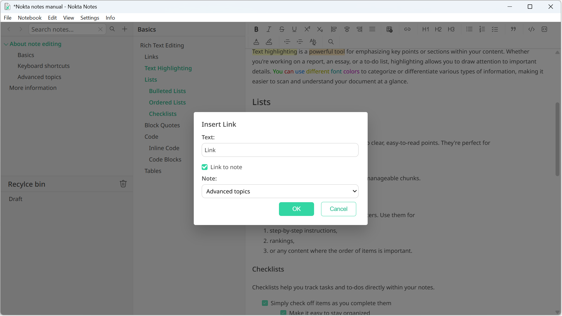The height and width of the screenshot is (316, 562).
Task: Open the Settings menu
Action: pos(90,18)
